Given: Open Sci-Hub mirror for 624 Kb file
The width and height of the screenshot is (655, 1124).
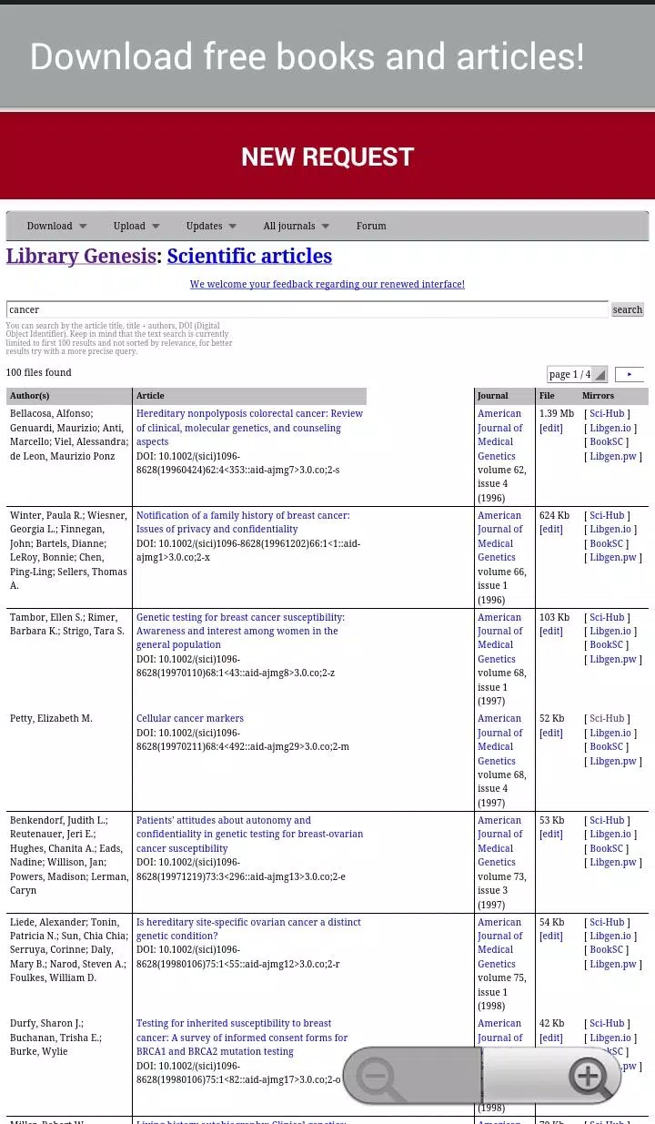Looking at the screenshot, I should [x=607, y=516].
